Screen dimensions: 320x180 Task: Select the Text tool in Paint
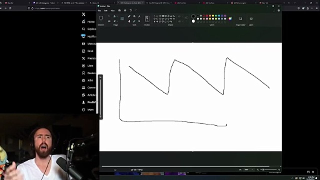coord(139,16)
